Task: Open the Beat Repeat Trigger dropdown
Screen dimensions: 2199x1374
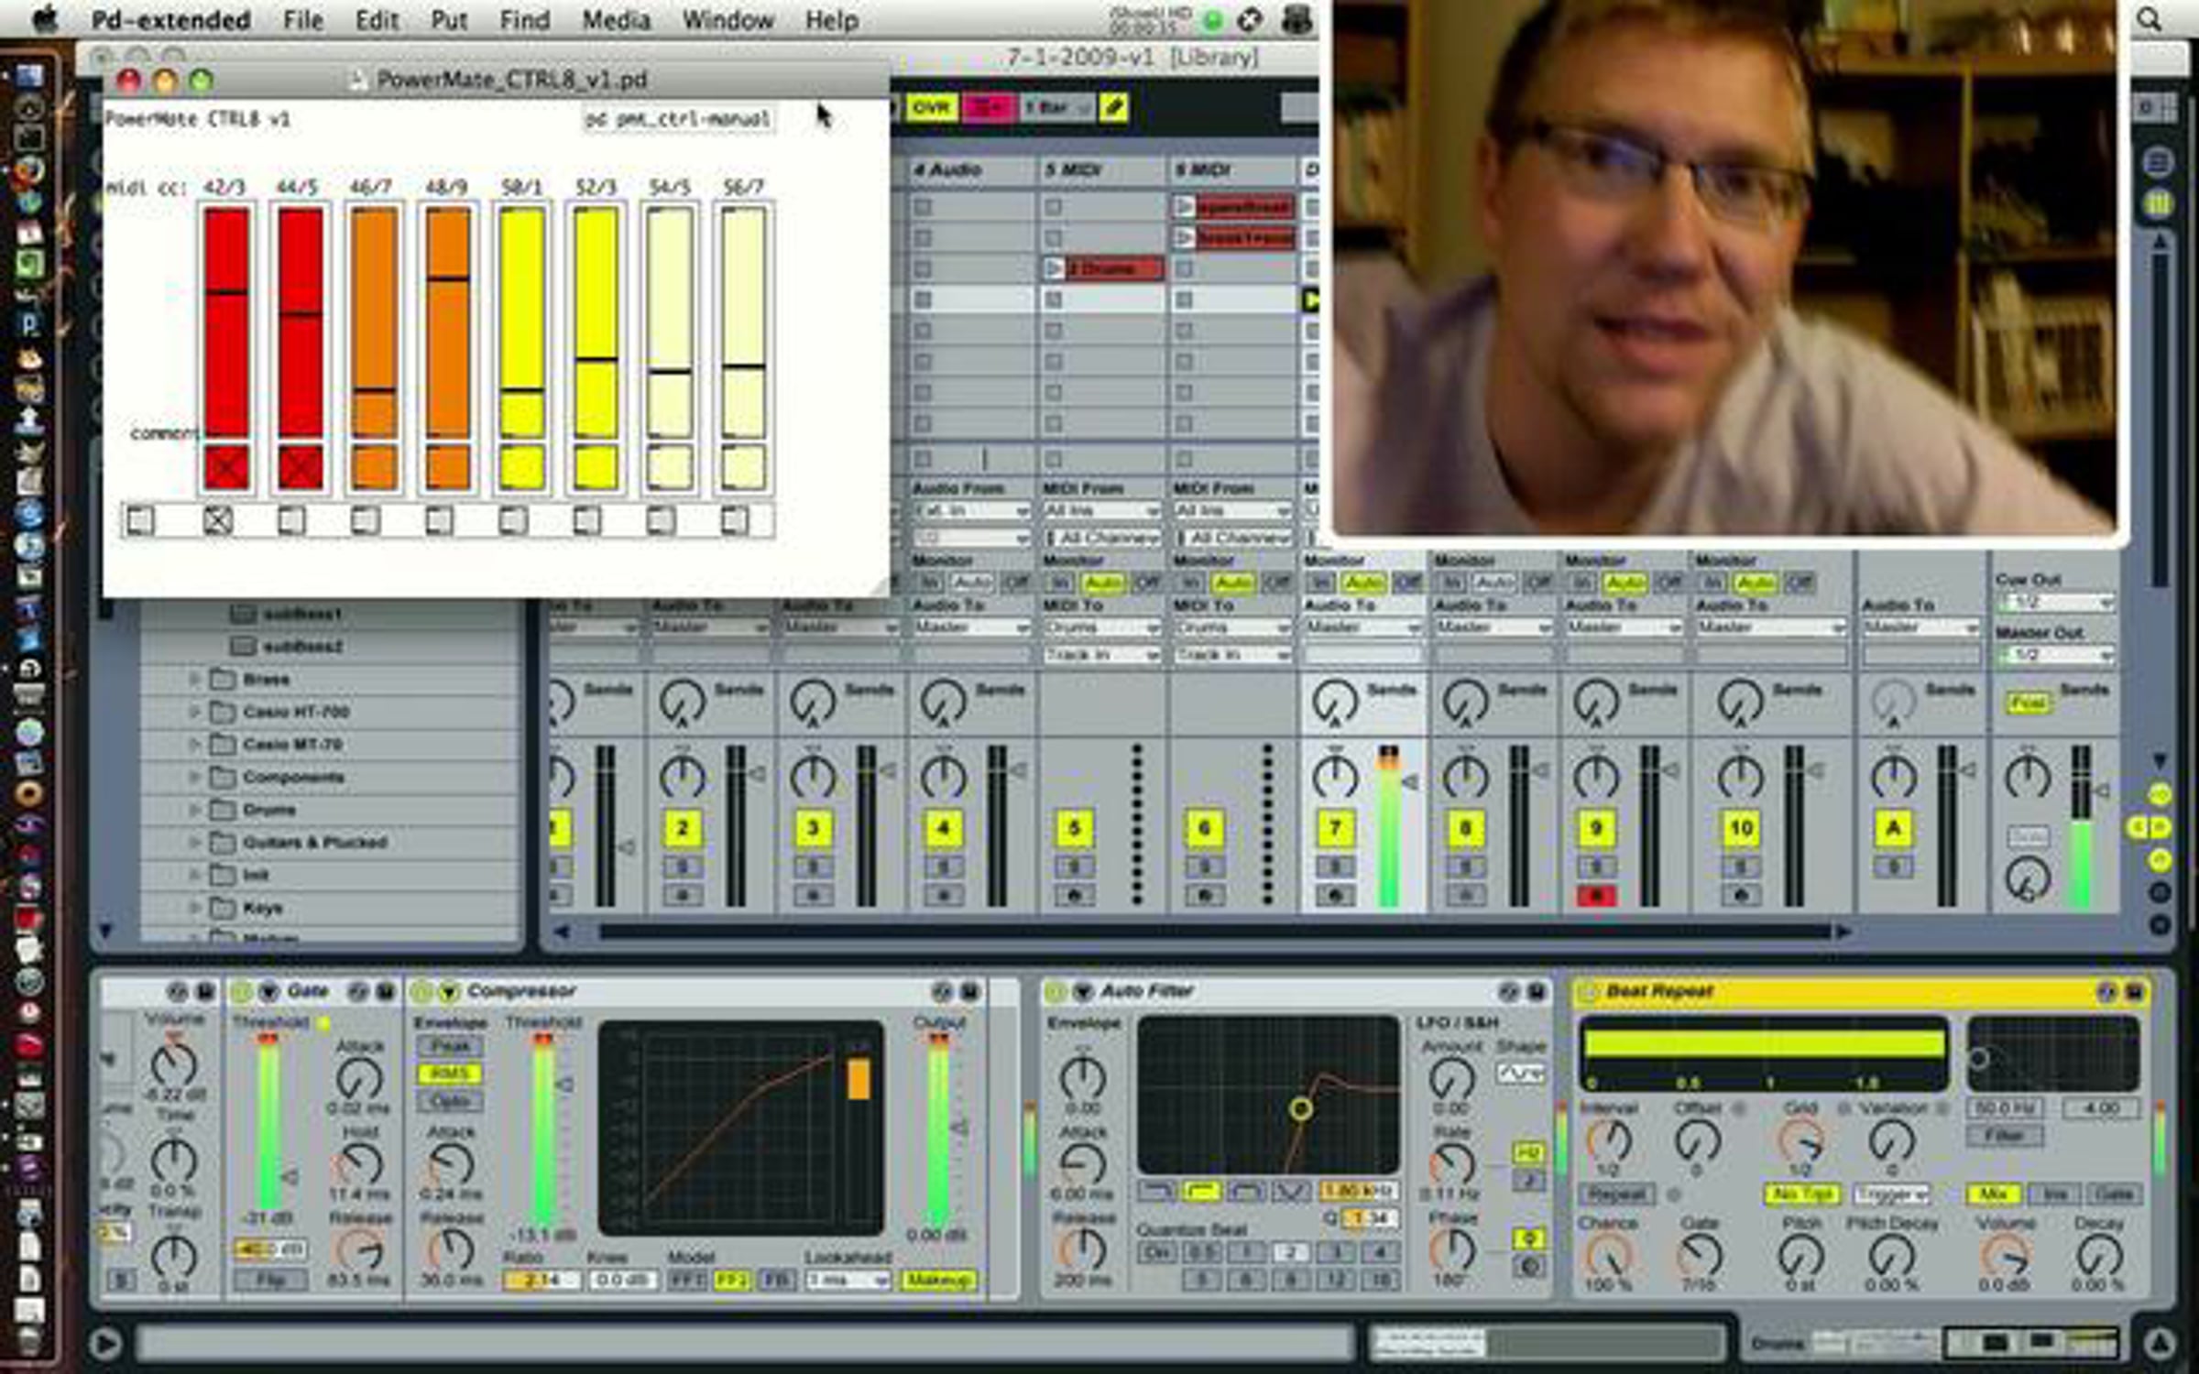Action: tap(1891, 1194)
